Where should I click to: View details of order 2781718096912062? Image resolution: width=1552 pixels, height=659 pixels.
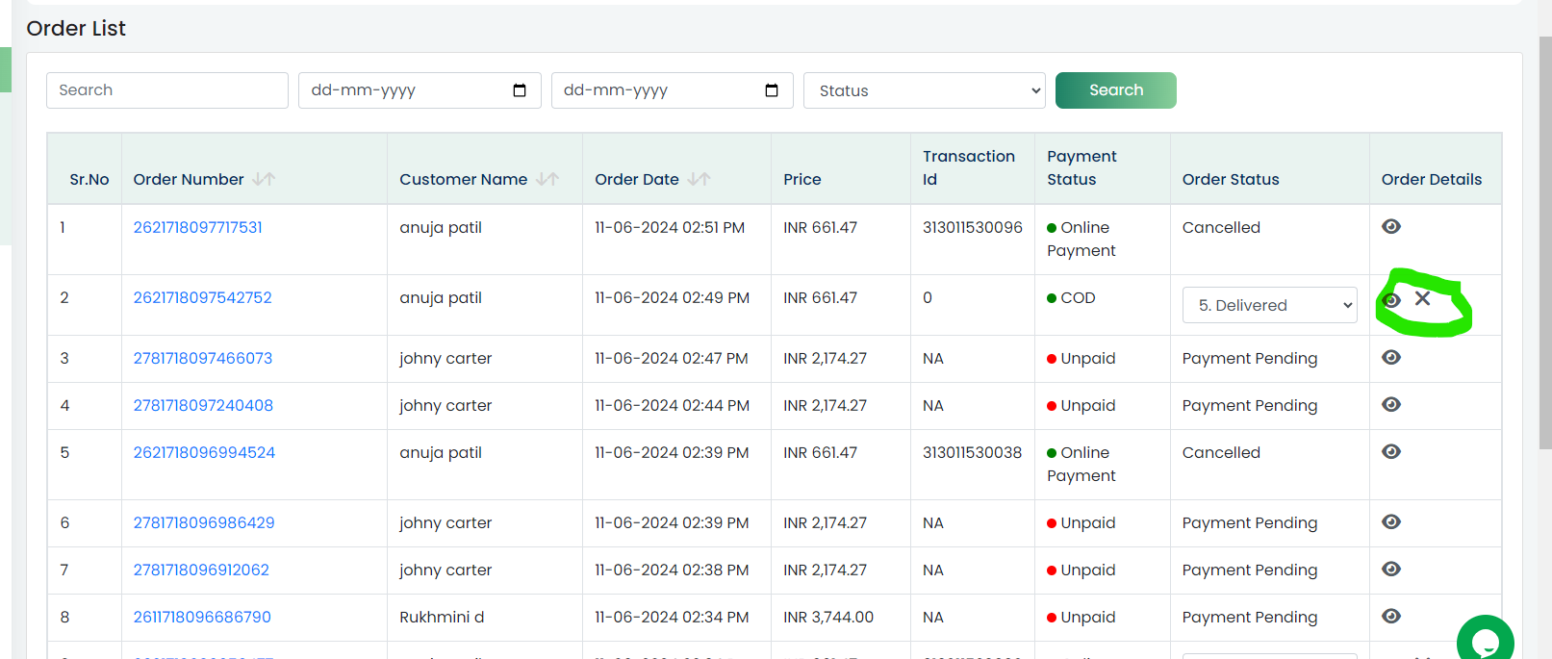click(1391, 569)
